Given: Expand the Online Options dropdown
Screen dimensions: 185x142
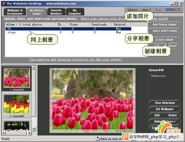Looking at the screenshot, I should click(x=165, y=122).
